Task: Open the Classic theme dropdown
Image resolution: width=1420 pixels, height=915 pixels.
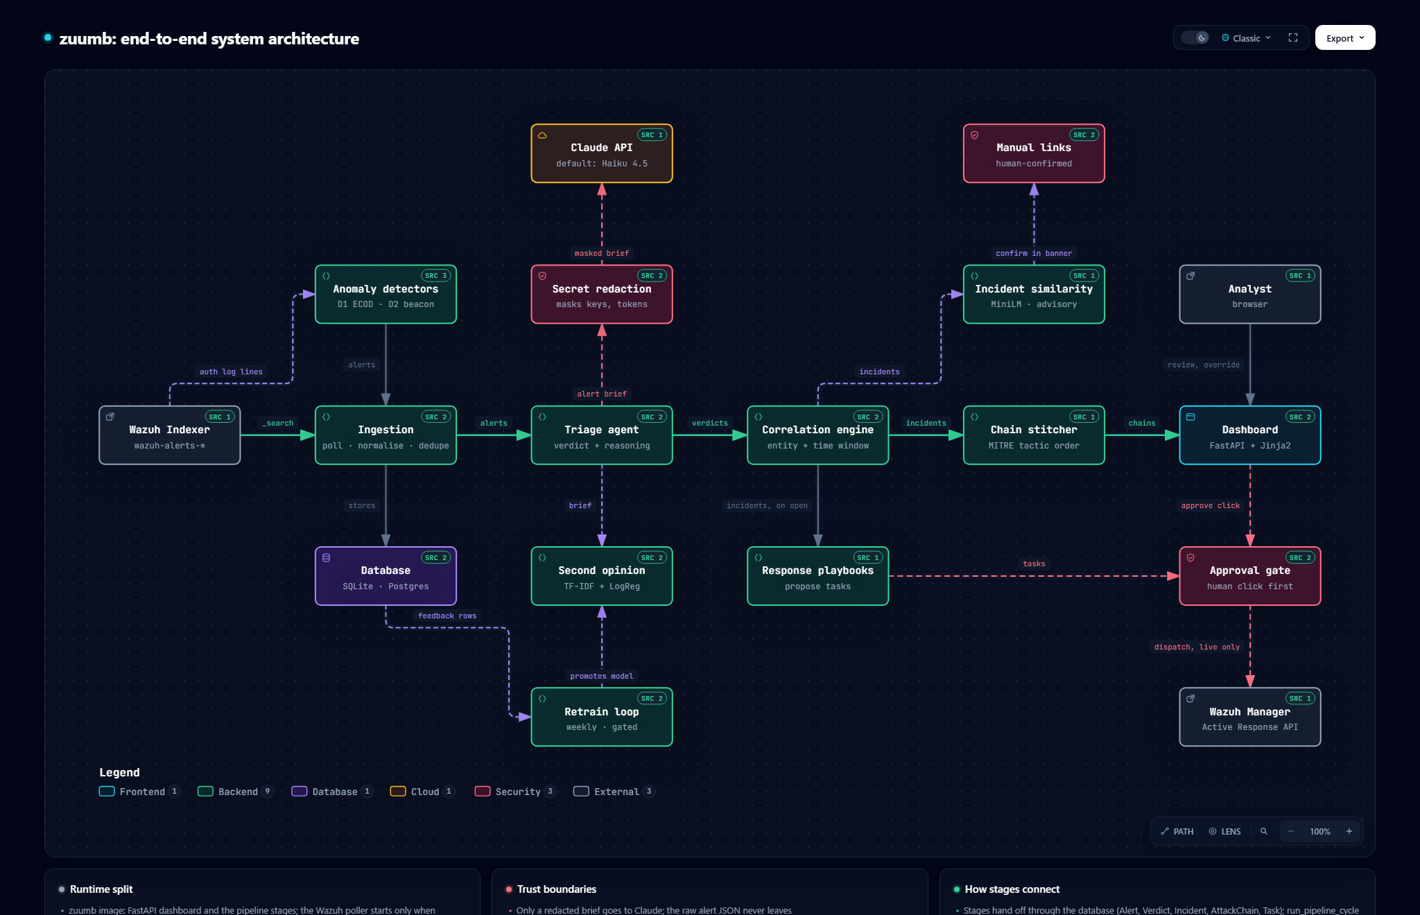Action: point(1246,38)
